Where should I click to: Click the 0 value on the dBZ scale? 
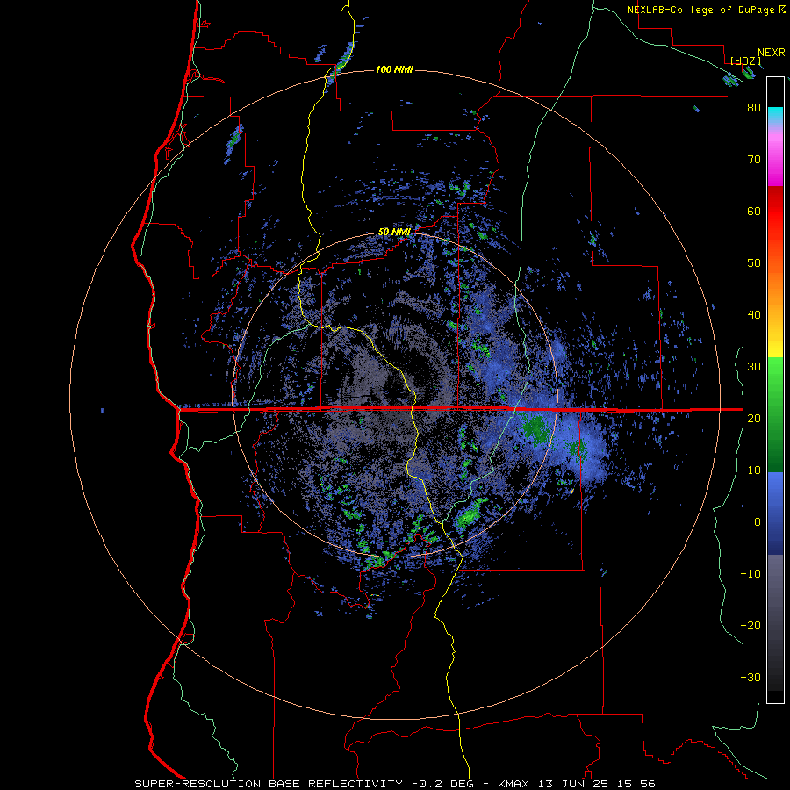tap(758, 522)
